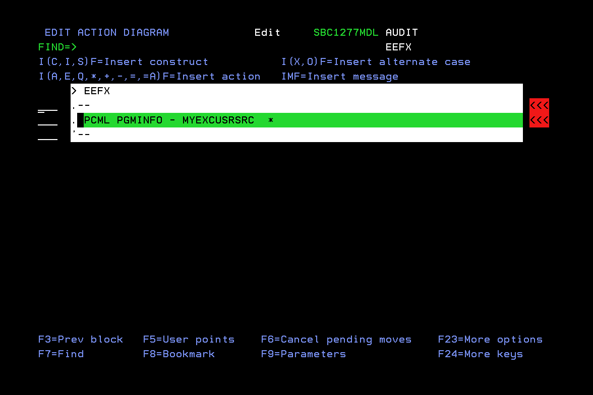Image resolution: width=593 pixels, height=395 pixels.
Task: Select the SBC1277MDL model name
Action: (346, 32)
